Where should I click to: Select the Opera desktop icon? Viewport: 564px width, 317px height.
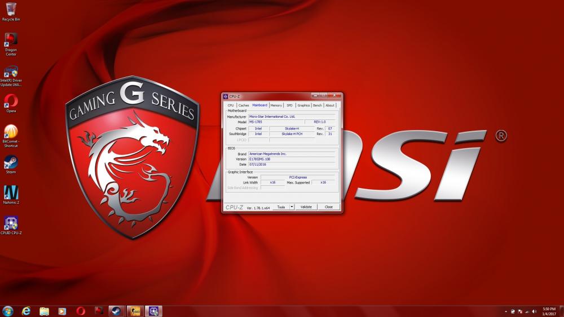point(11,101)
